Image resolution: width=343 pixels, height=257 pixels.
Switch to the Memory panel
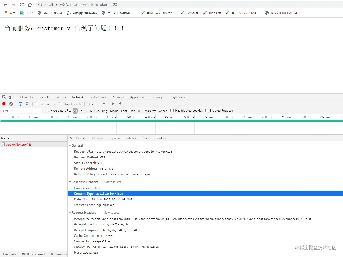pos(118,97)
